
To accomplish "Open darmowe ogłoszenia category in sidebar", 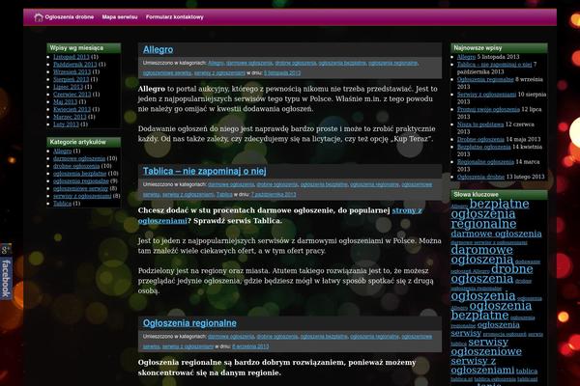I will [79, 158].
